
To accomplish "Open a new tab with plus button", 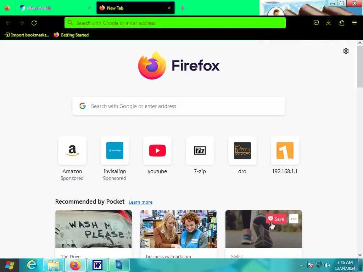I will tap(183, 8).
